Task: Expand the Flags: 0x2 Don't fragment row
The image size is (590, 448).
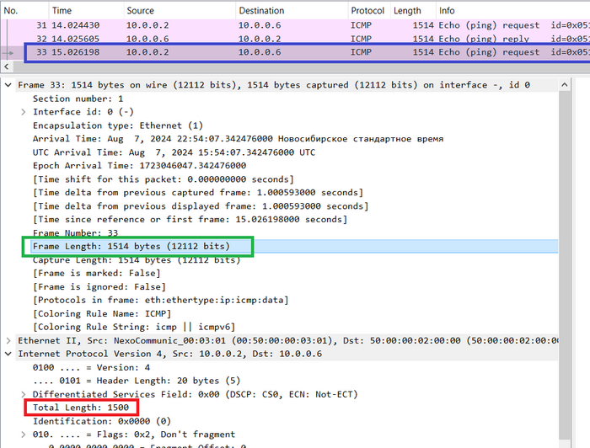Action: (x=24, y=435)
